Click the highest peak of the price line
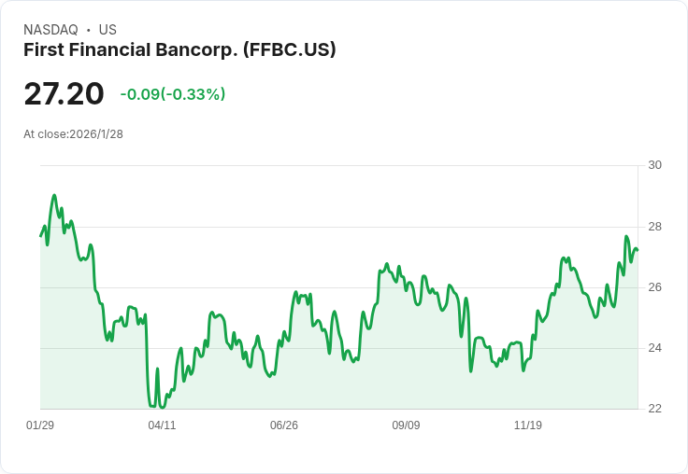688x474 pixels. (x=54, y=195)
